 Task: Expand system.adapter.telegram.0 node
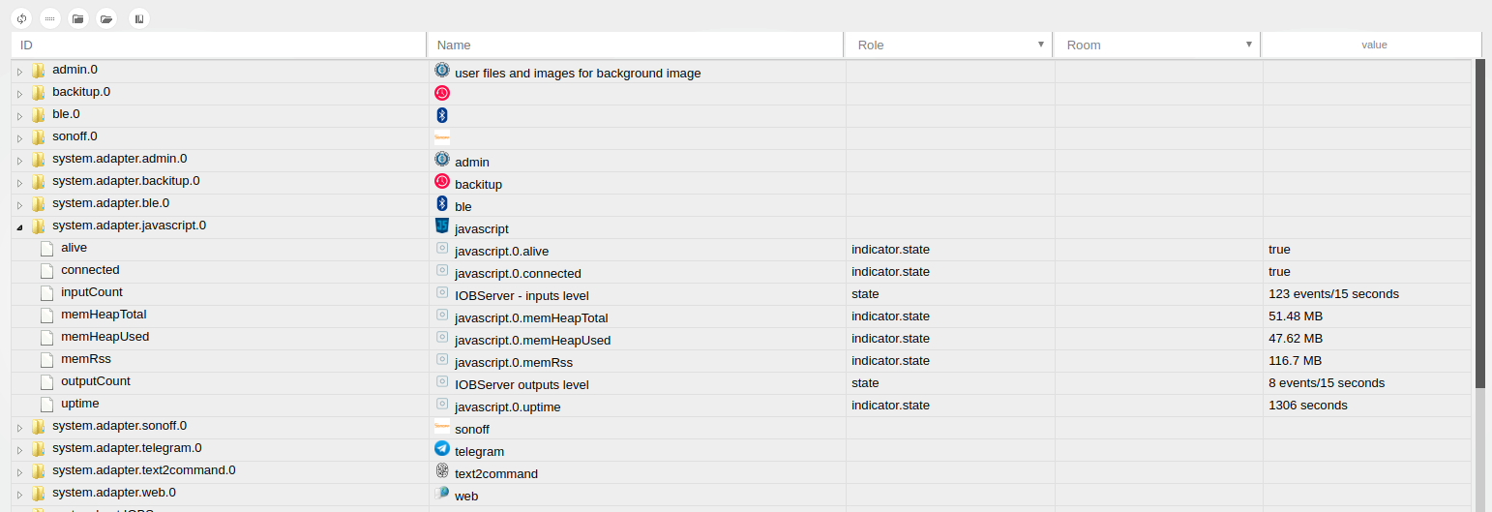pos(19,449)
